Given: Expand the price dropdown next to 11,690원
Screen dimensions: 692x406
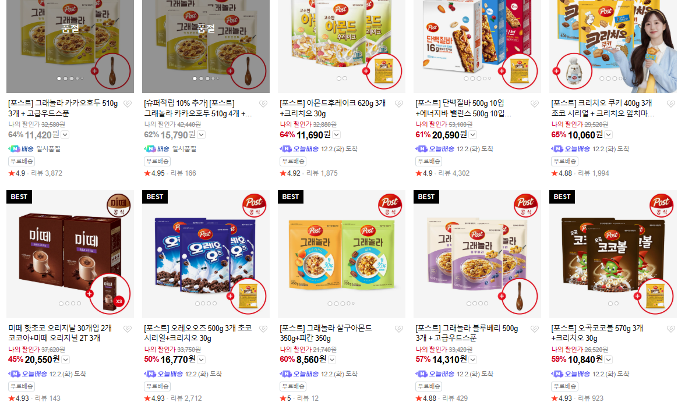Looking at the screenshot, I should [336, 135].
